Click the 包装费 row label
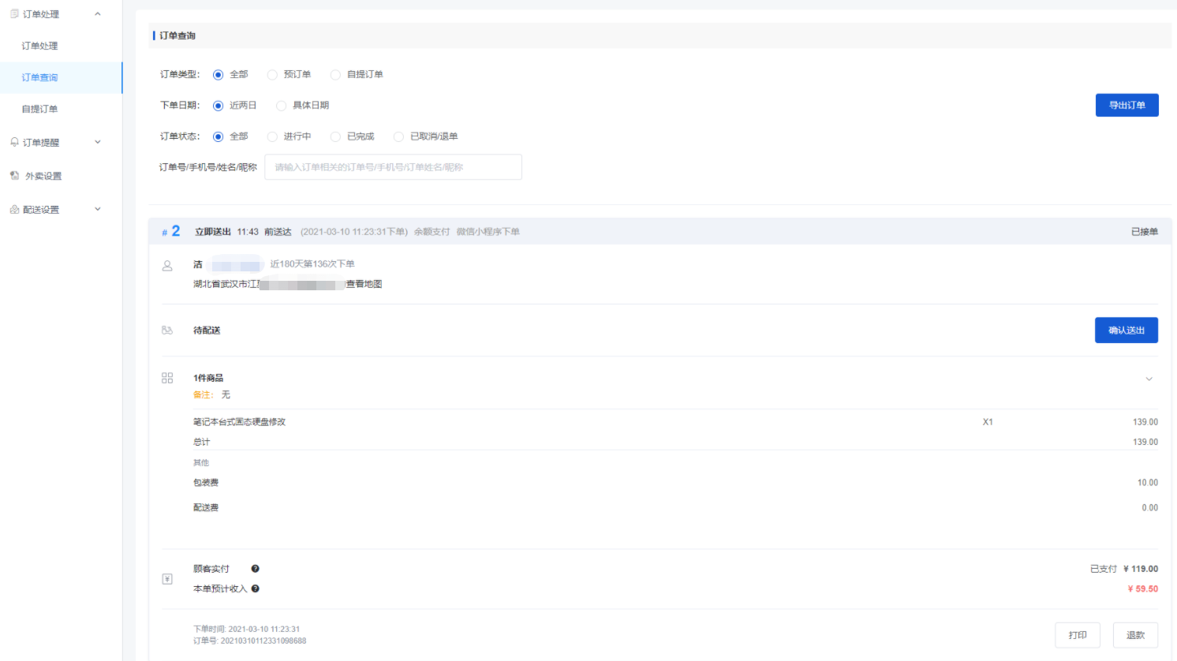 coord(206,483)
